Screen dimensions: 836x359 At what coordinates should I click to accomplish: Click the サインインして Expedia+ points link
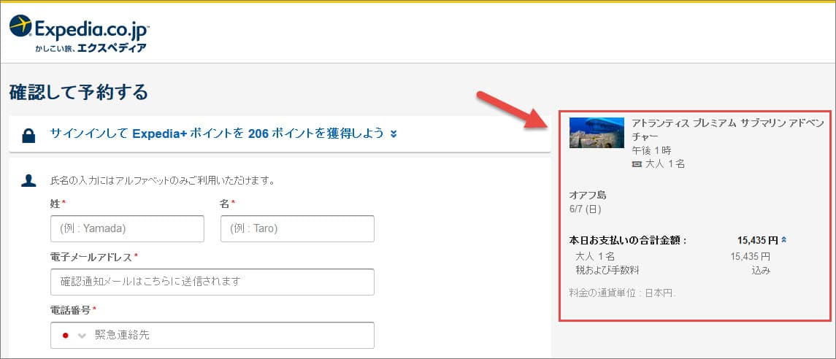pyautogui.click(x=216, y=133)
